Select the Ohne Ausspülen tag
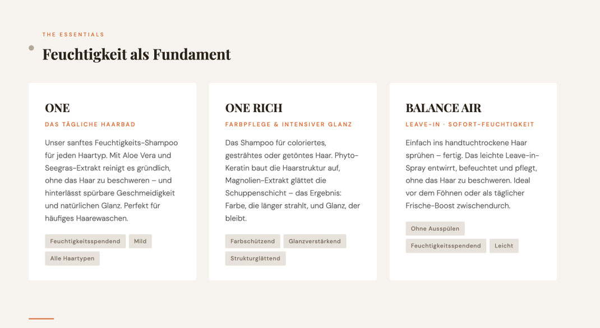 [435, 229]
